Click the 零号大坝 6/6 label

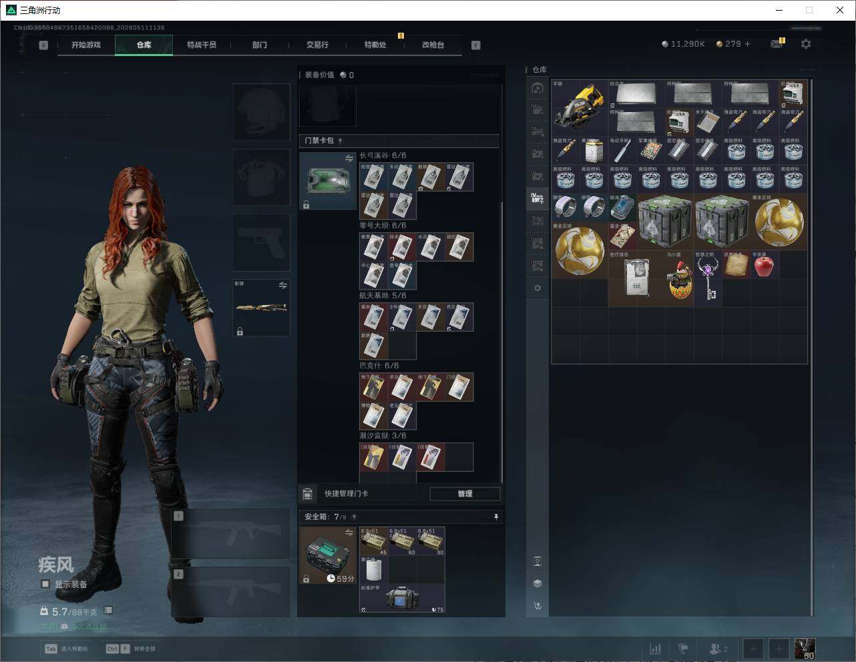[383, 226]
